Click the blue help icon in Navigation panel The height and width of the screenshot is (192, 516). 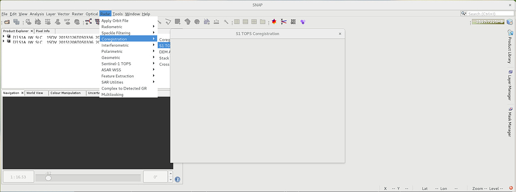[178, 179]
